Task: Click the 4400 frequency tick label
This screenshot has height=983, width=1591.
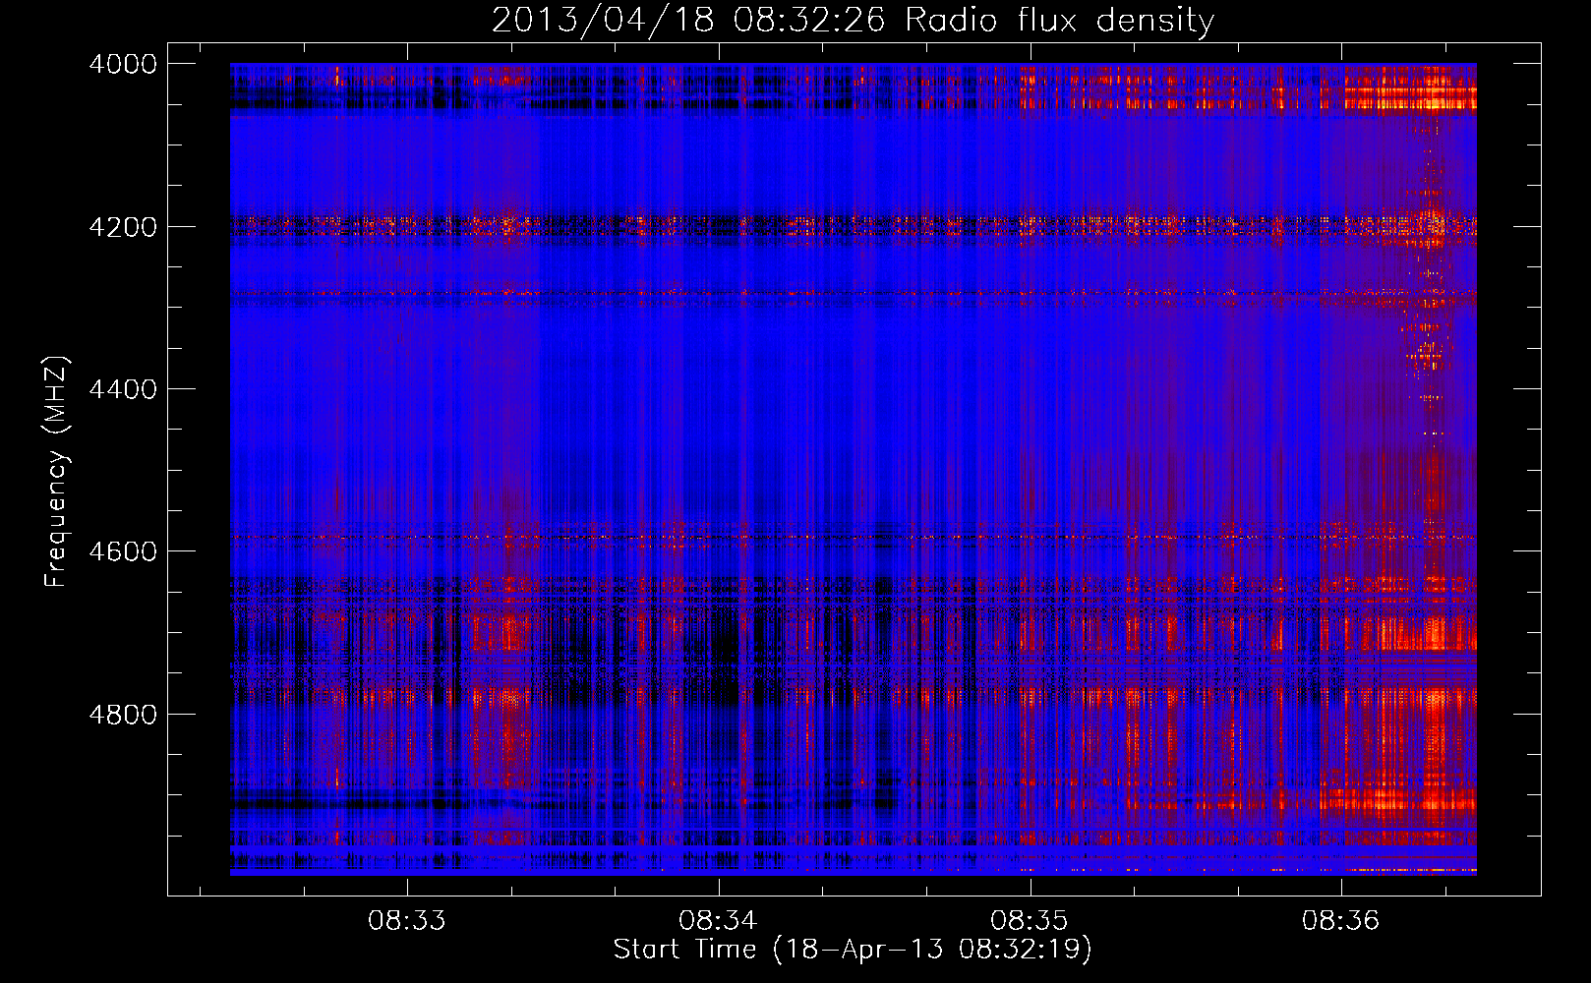Action: 123,389
